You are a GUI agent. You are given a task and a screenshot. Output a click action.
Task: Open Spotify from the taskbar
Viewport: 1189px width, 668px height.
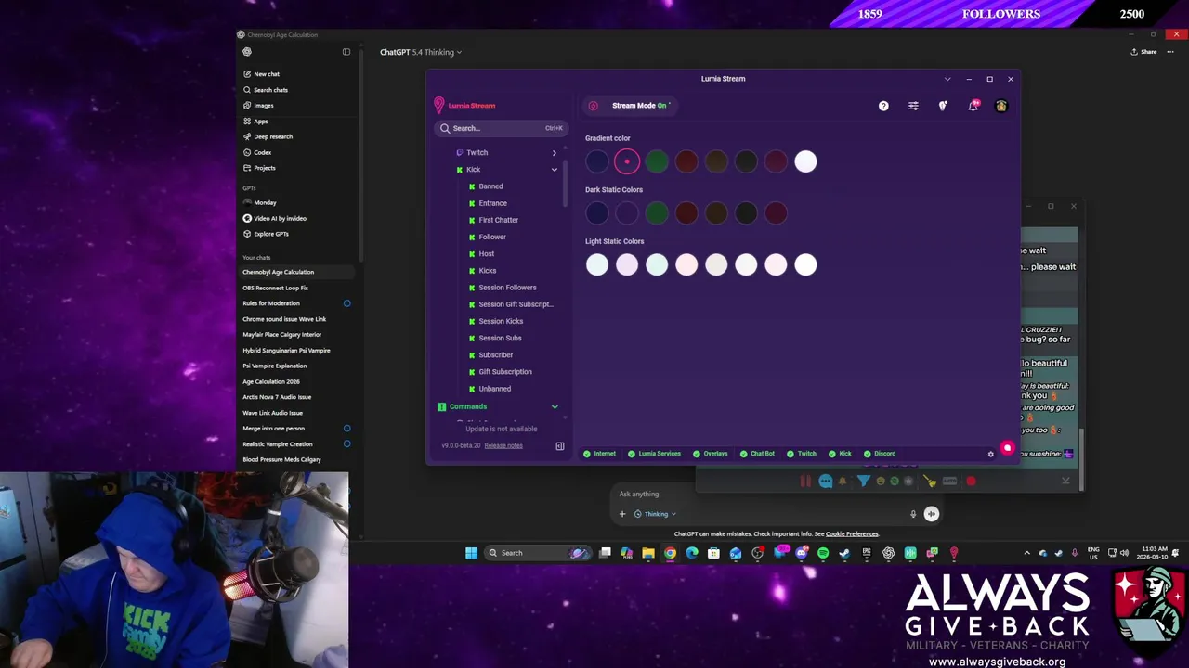point(823,553)
